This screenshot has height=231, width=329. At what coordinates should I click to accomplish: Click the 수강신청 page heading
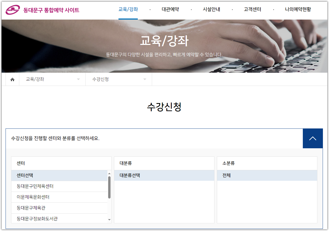coord(164,107)
